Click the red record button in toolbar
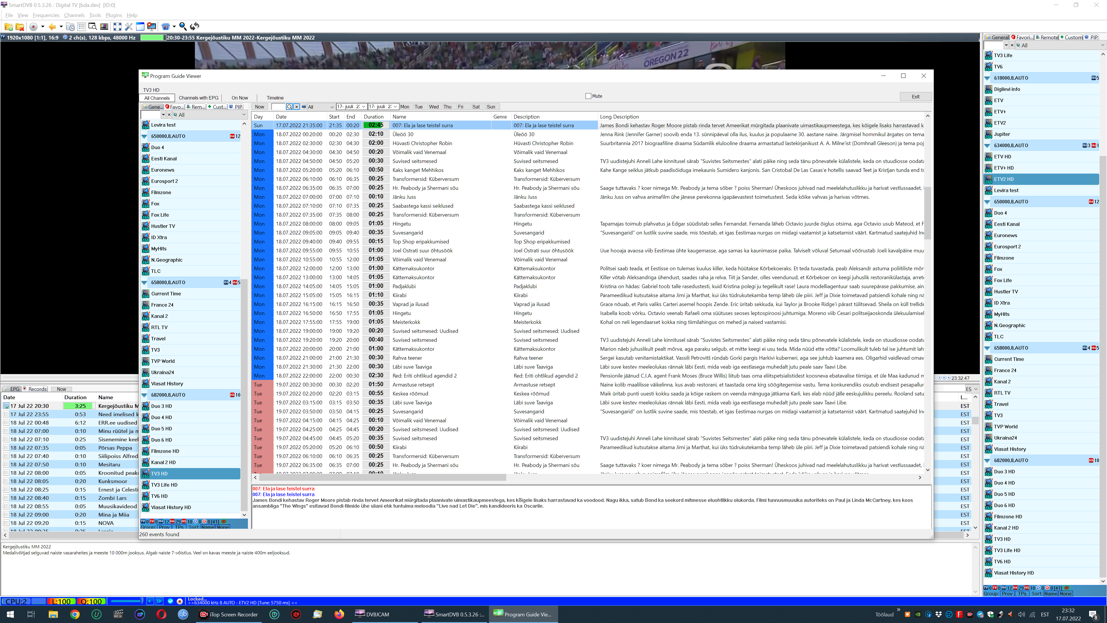This screenshot has width=1107, height=623. tap(33, 27)
